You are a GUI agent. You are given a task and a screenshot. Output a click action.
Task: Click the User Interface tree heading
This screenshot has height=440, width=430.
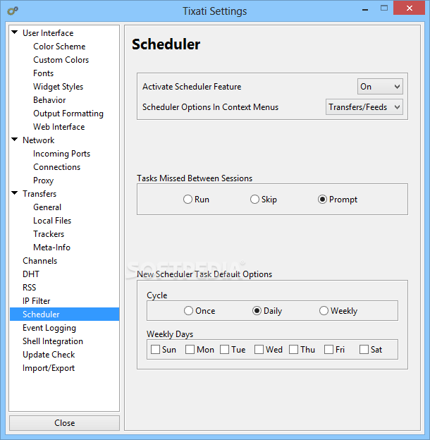48,33
